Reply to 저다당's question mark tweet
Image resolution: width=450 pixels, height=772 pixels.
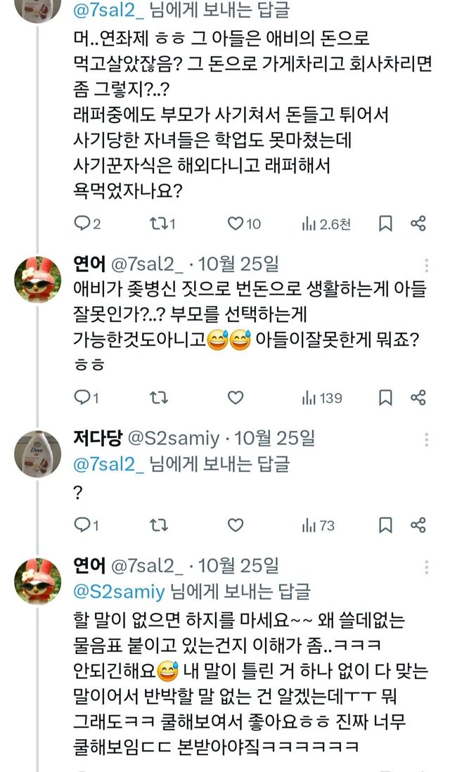click(83, 525)
